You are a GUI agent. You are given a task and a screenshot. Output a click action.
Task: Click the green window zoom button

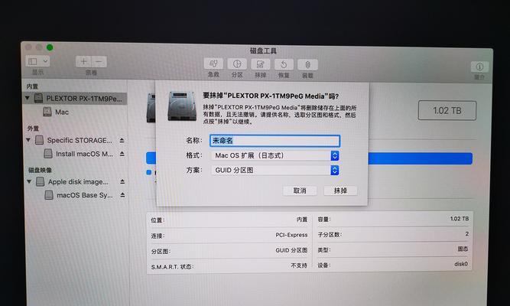click(x=50, y=47)
